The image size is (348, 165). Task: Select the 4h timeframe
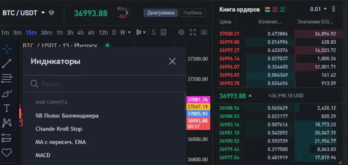tap(80, 32)
